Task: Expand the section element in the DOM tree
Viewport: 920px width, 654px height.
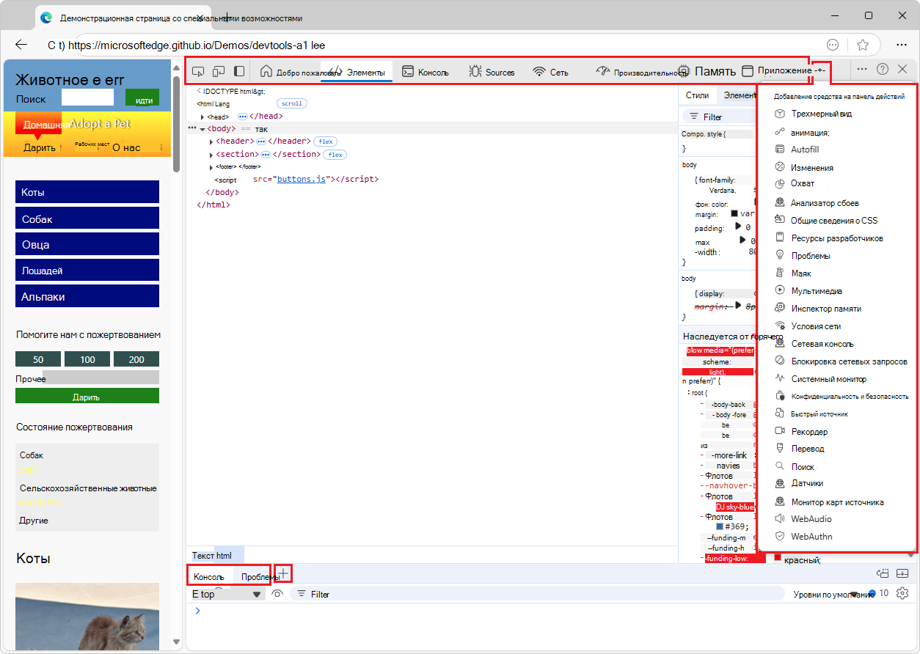Action: pyautogui.click(x=211, y=155)
